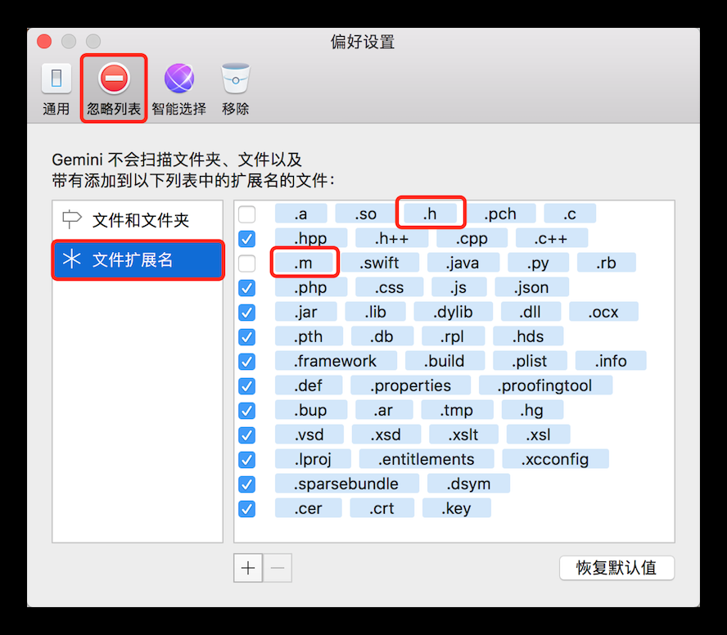Click the .xcconfig extension tag

pyautogui.click(x=556, y=459)
